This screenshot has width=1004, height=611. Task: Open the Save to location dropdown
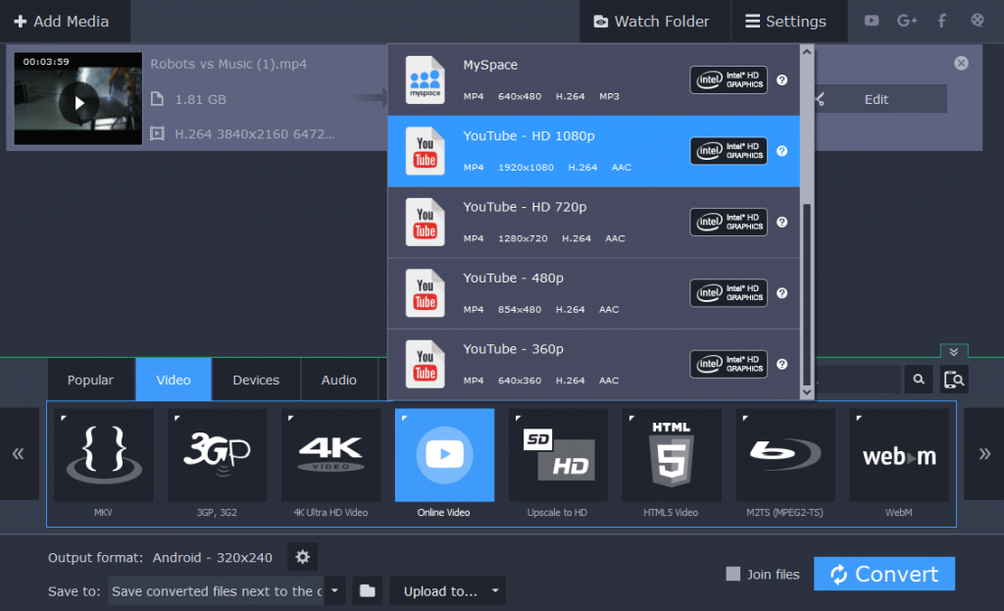pyautogui.click(x=334, y=590)
